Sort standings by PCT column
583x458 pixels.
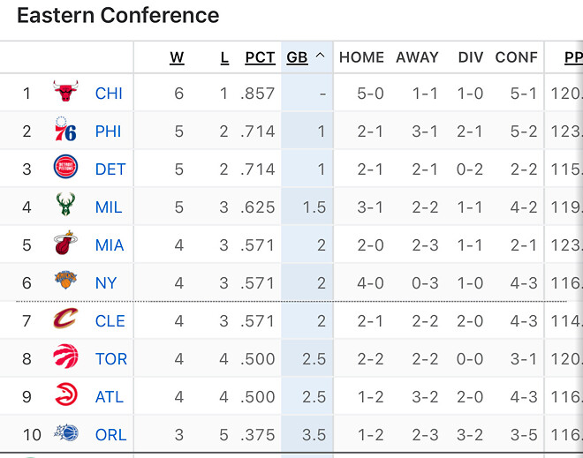click(x=260, y=57)
